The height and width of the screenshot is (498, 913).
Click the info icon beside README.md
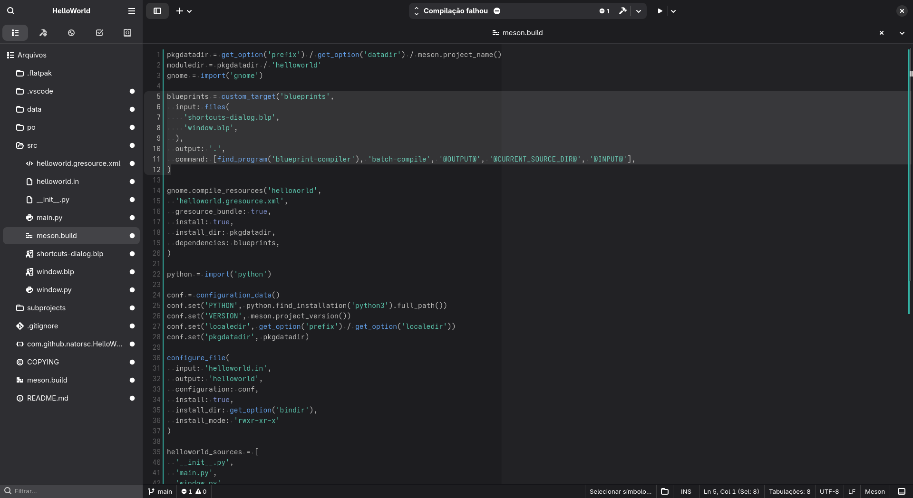[x=20, y=398]
